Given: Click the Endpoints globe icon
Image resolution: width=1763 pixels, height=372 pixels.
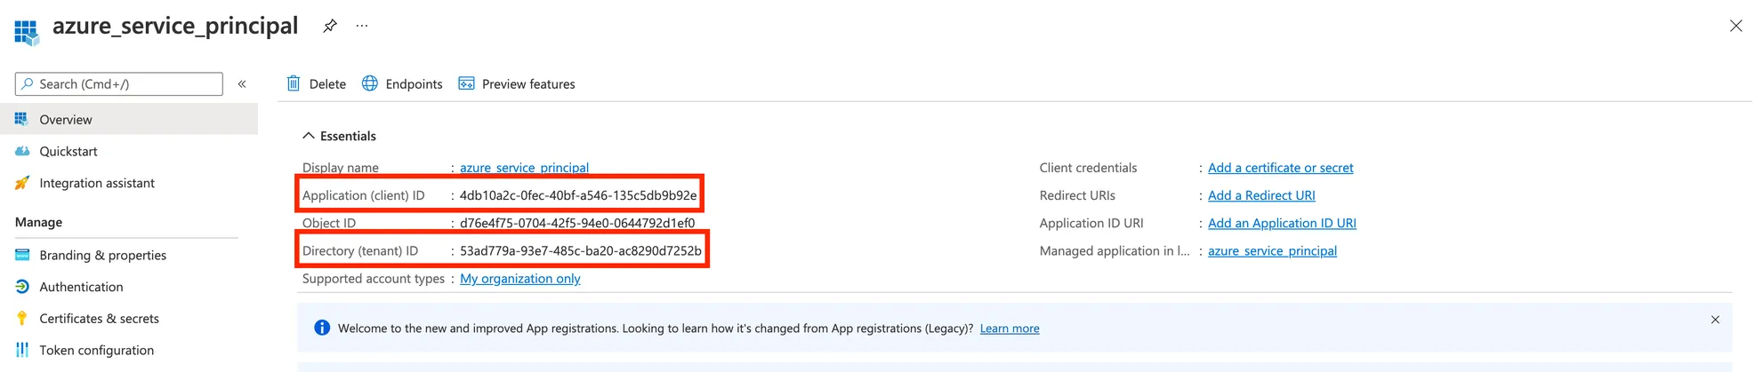Looking at the screenshot, I should click(370, 83).
